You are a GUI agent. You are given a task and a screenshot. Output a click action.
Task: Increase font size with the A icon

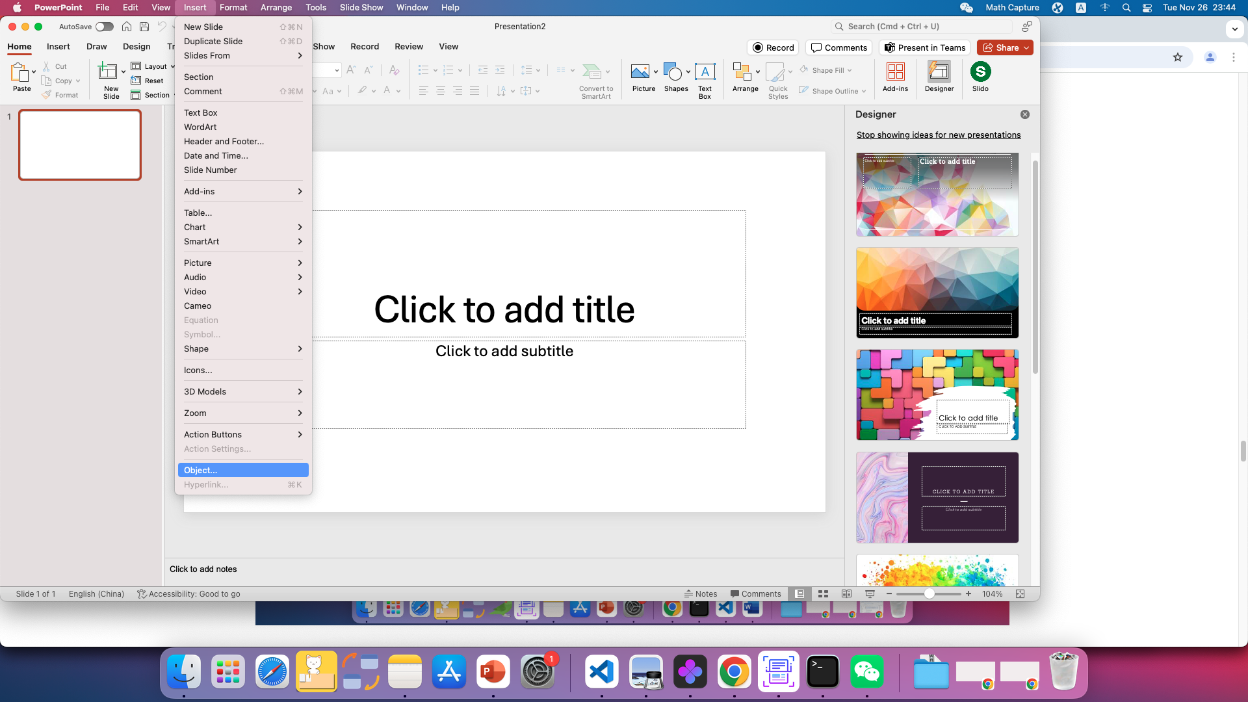351,70
